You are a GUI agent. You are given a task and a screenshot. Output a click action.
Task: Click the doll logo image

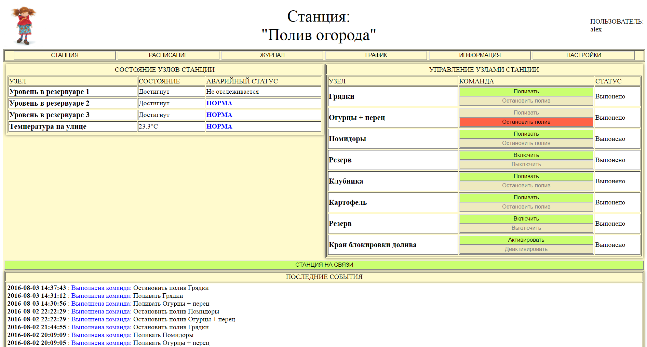(x=24, y=26)
